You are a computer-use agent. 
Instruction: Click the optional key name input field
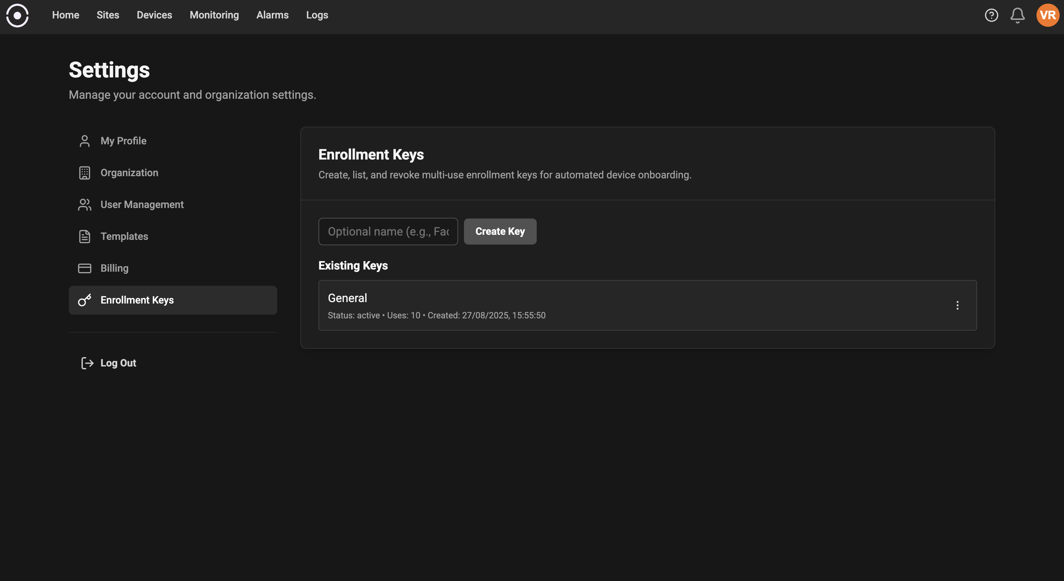pyautogui.click(x=388, y=231)
